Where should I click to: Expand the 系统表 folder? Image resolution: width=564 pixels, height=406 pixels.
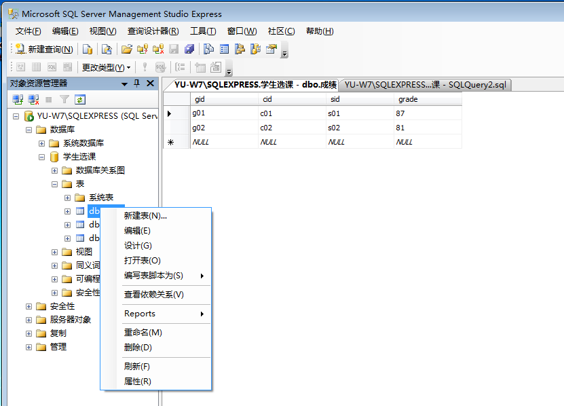pyautogui.click(x=68, y=198)
